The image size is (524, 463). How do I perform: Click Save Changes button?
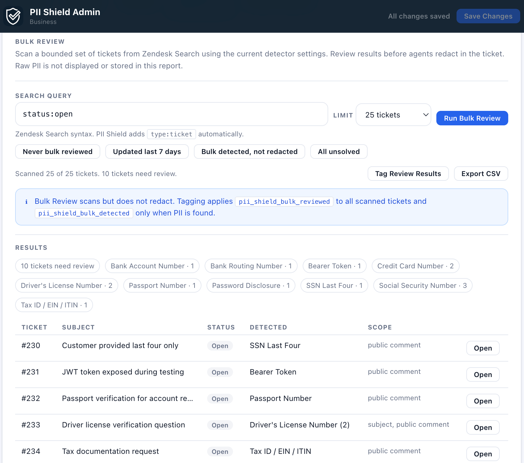[x=488, y=16]
